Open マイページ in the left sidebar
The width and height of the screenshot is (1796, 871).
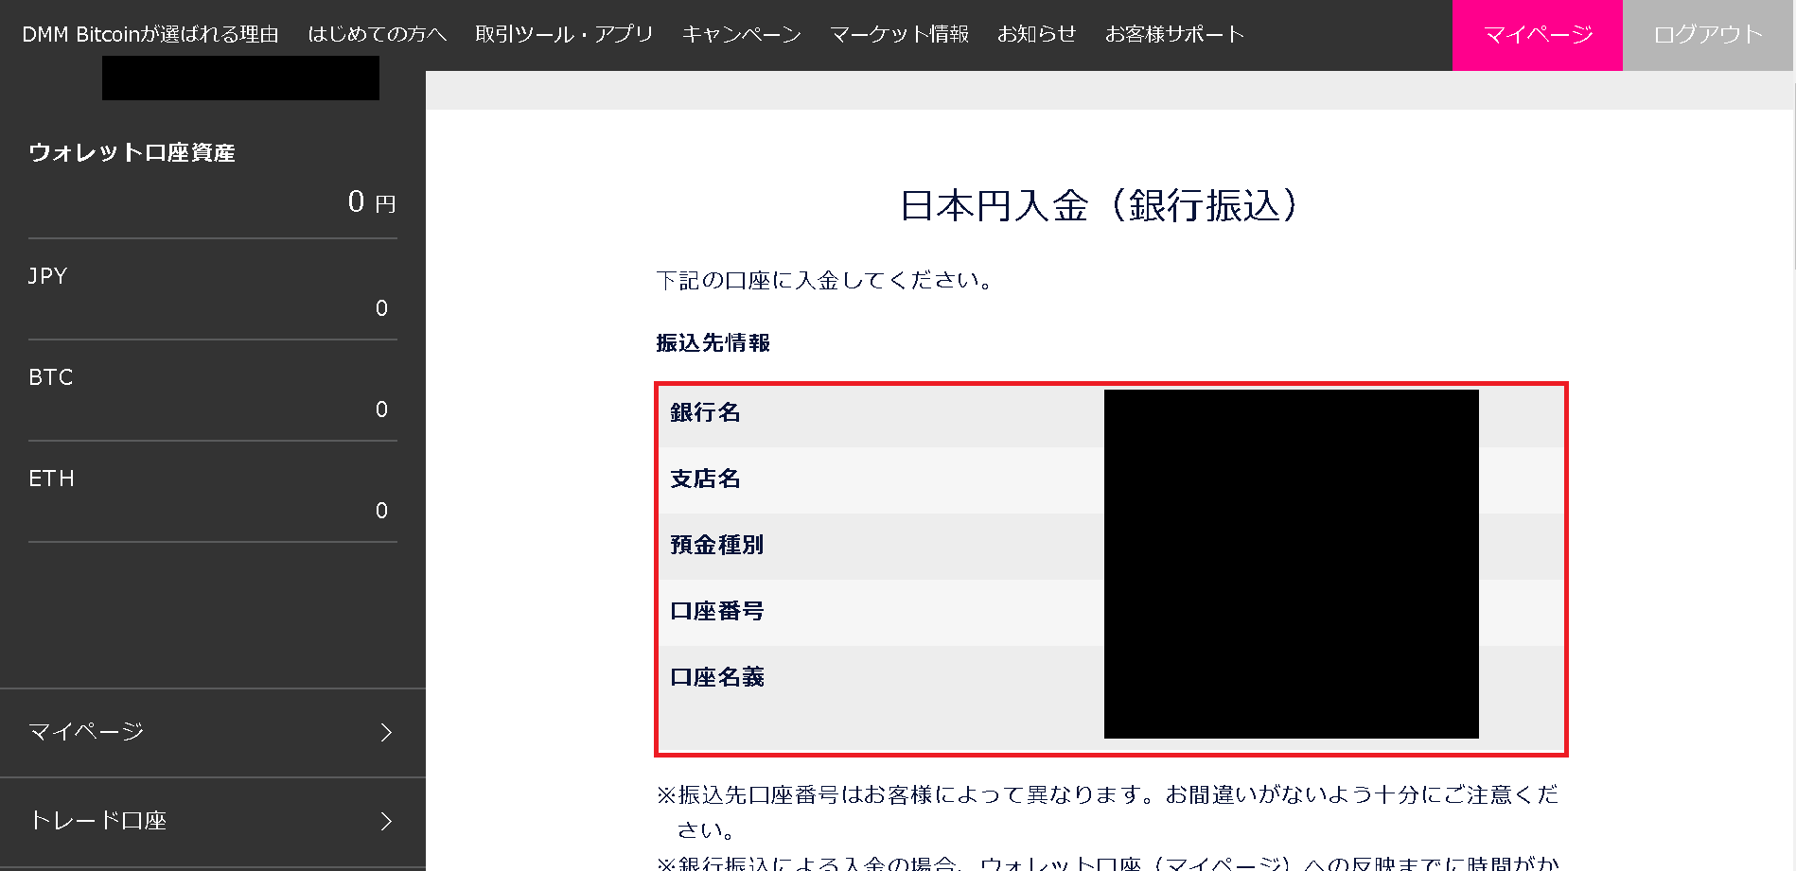pos(212,732)
